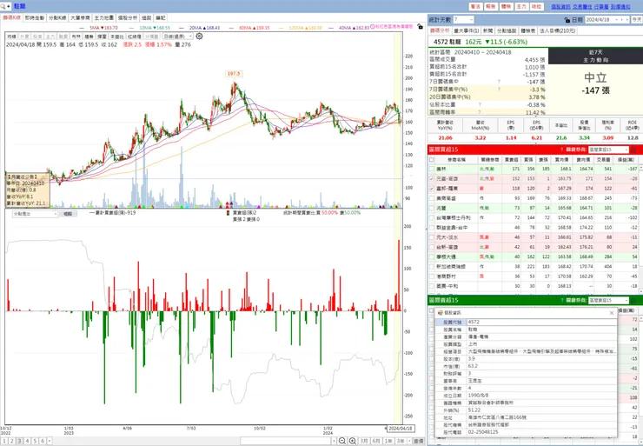Open the 行事曆 link at top right

coord(601,7)
